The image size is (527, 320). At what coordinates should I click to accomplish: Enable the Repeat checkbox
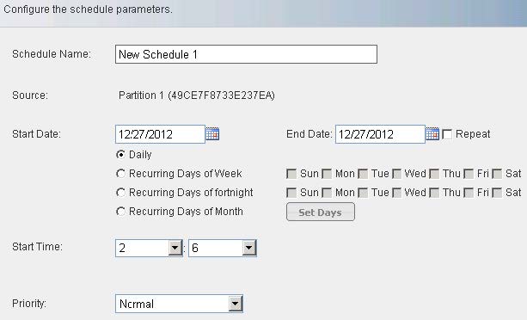pos(447,134)
